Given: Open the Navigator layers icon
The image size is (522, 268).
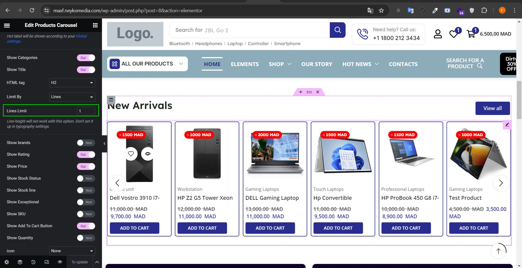Looking at the screenshot, I should tap(20, 262).
